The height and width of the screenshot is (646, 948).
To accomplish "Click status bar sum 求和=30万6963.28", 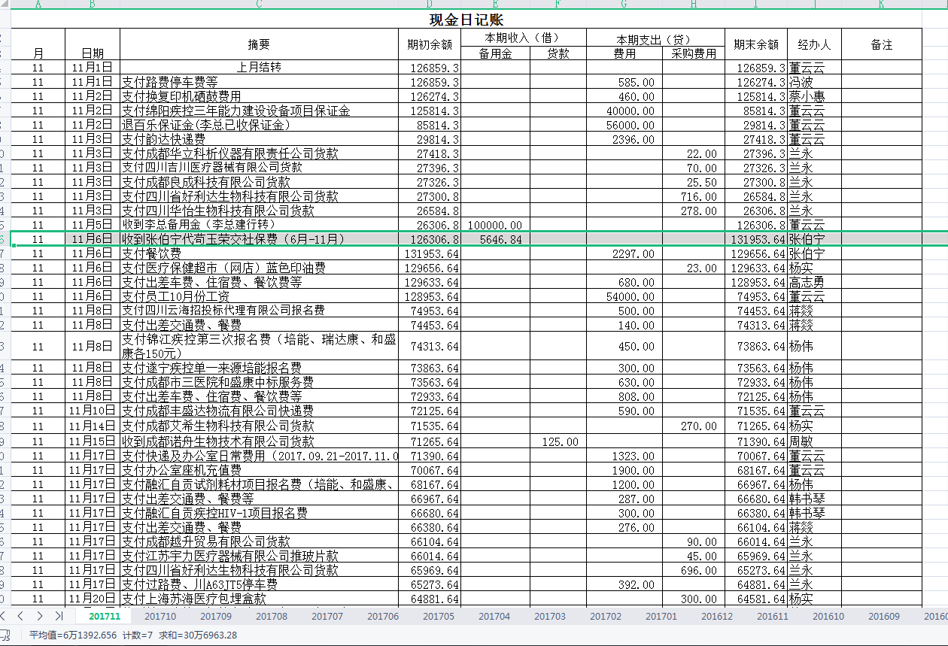I will pos(198,635).
